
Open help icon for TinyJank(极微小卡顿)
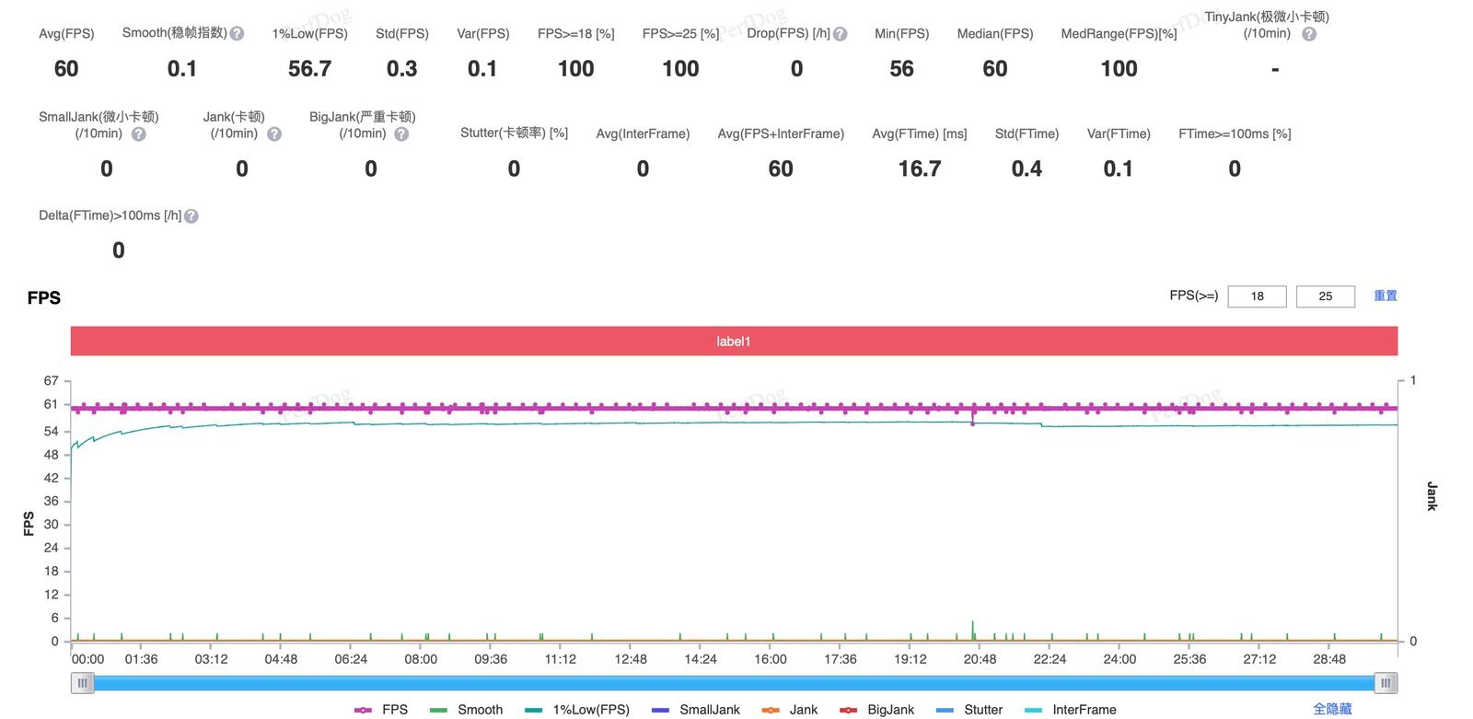[x=1309, y=34]
